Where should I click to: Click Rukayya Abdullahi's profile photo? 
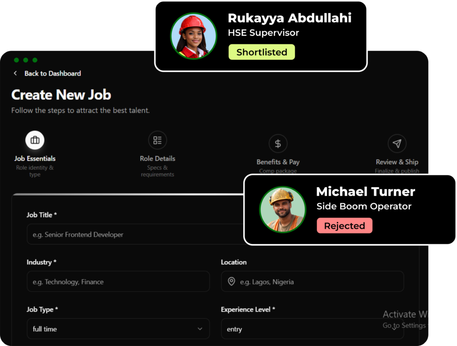[x=193, y=36]
